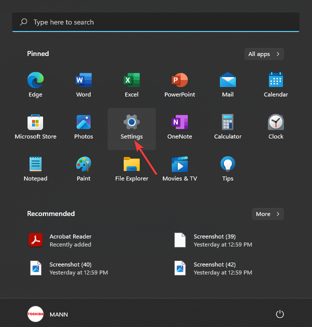Click the search magnifier icon
Image resolution: width=312 pixels, height=327 pixels.
click(x=24, y=22)
